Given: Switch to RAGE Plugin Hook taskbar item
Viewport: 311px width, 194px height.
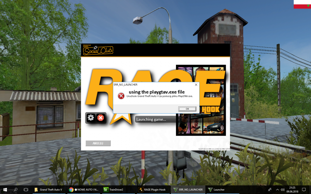Looking at the screenshot, I should (153, 190).
